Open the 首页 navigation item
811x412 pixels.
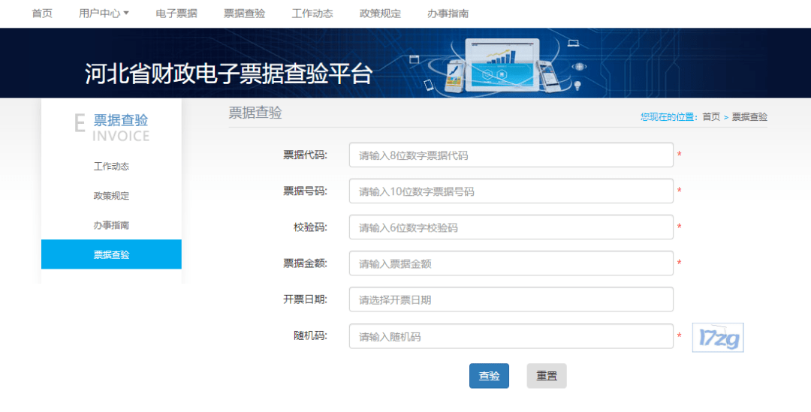point(42,14)
